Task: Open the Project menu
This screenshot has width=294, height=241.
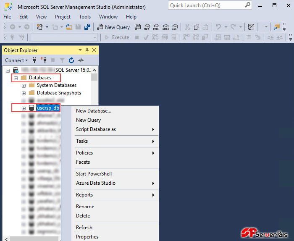Action: click(x=63, y=17)
